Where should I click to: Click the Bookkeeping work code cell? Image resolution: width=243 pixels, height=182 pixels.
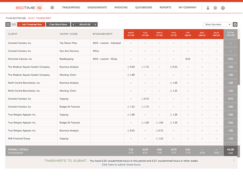point(74,59)
